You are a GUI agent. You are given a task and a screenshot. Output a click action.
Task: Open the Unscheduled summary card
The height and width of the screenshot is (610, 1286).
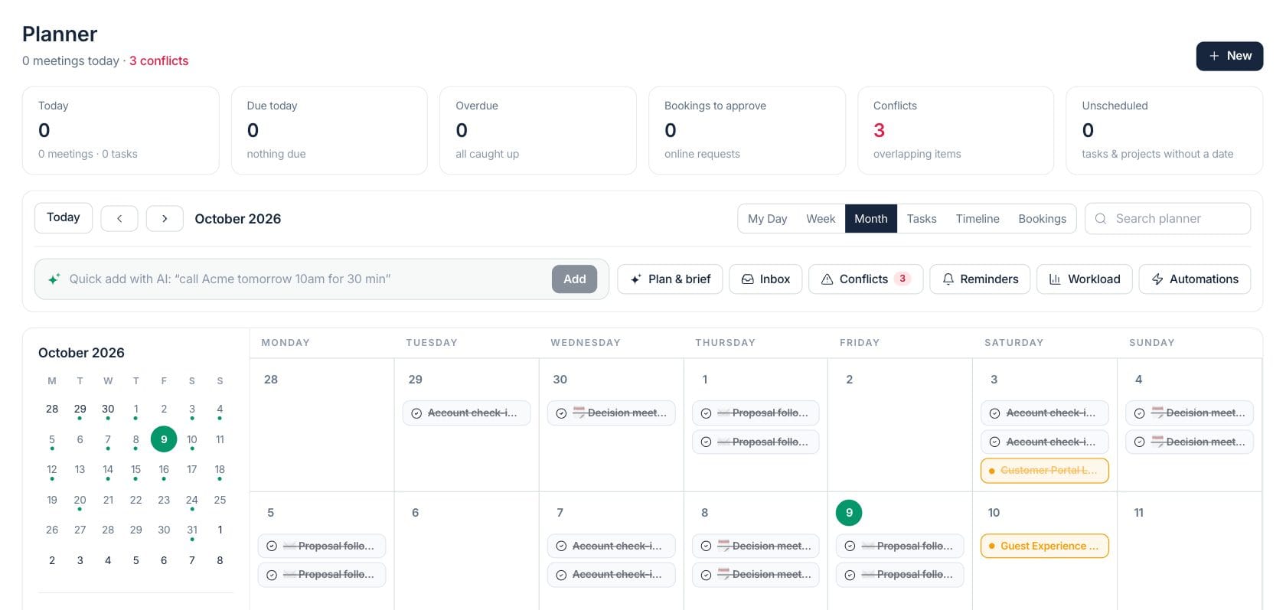(1164, 131)
